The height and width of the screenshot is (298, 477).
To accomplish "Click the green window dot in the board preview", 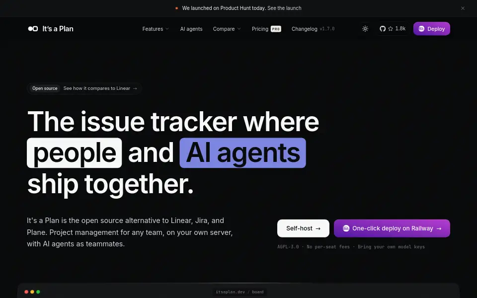I will coord(38,292).
